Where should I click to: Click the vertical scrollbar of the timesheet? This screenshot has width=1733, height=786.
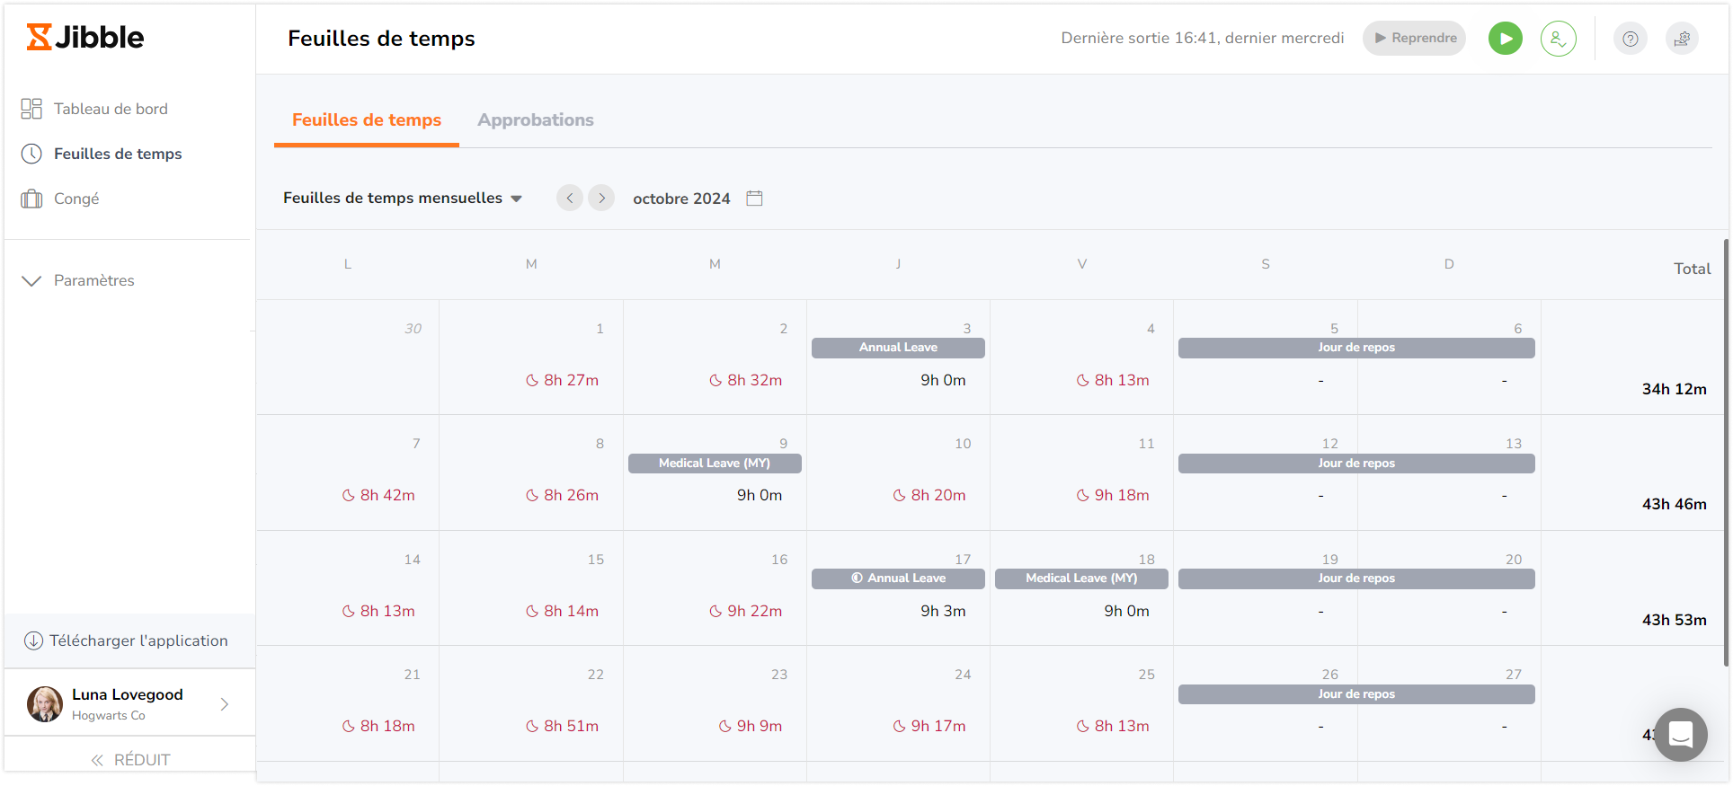point(1726,452)
